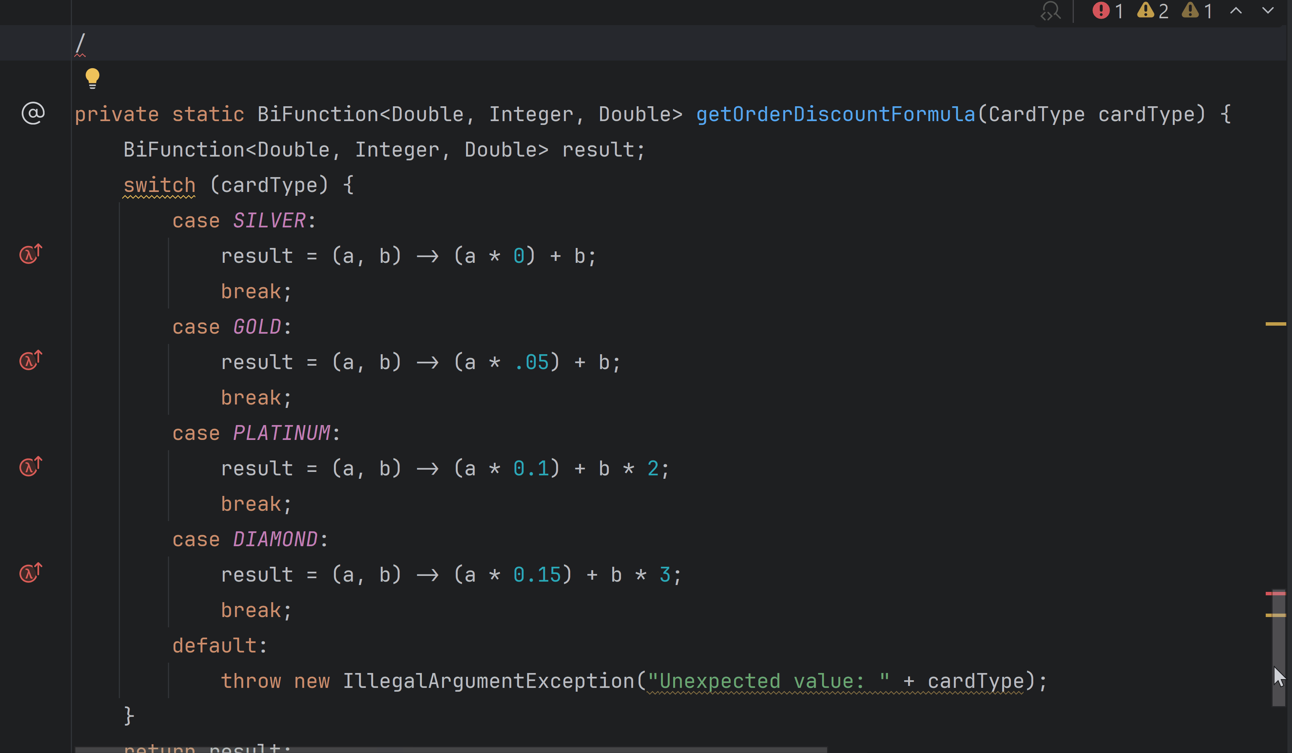Click the intention action lightbulb icon

pyautogui.click(x=92, y=78)
